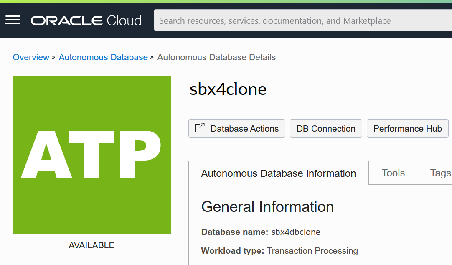Launch Performance Hub
452x265 pixels.
tap(407, 129)
